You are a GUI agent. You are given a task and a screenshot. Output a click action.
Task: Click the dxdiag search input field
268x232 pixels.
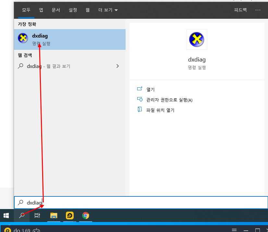[141, 203]
